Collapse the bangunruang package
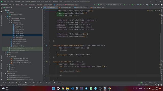Image resolution: width=163 pixels, height=91 pixels. [x=9, y=23]
